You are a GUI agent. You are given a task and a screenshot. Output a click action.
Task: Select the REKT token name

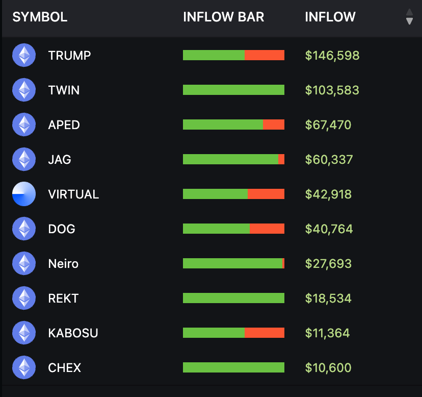[63, 299]
